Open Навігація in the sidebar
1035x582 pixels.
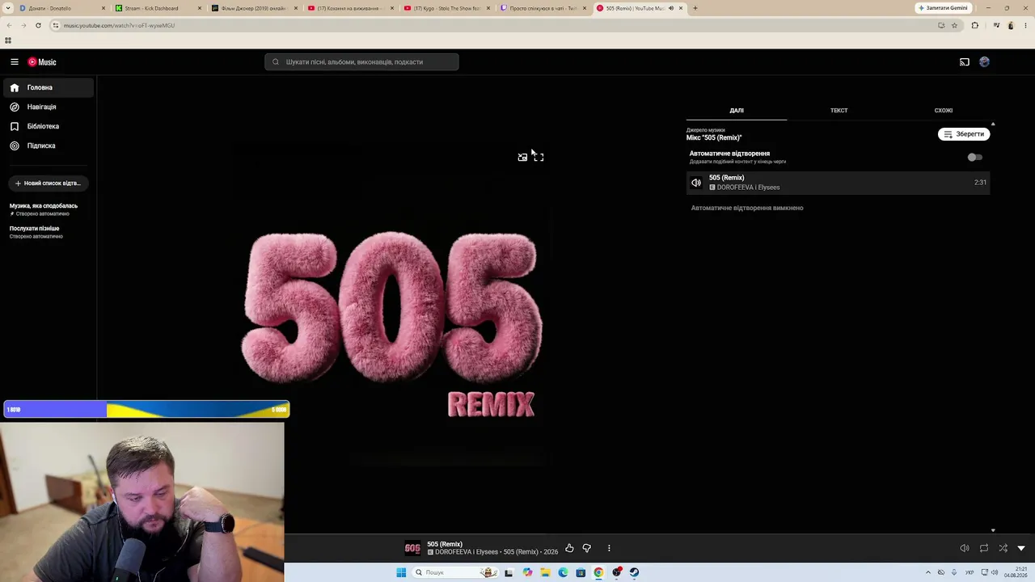(x=49, y=107)
